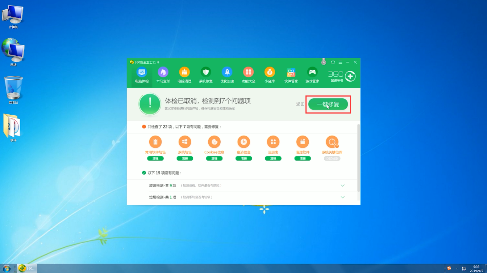The width and height of the screenshot is (487, 273).
Task: Expand the 垃圾检测 section chevron
Action: (x=343, y=197)
